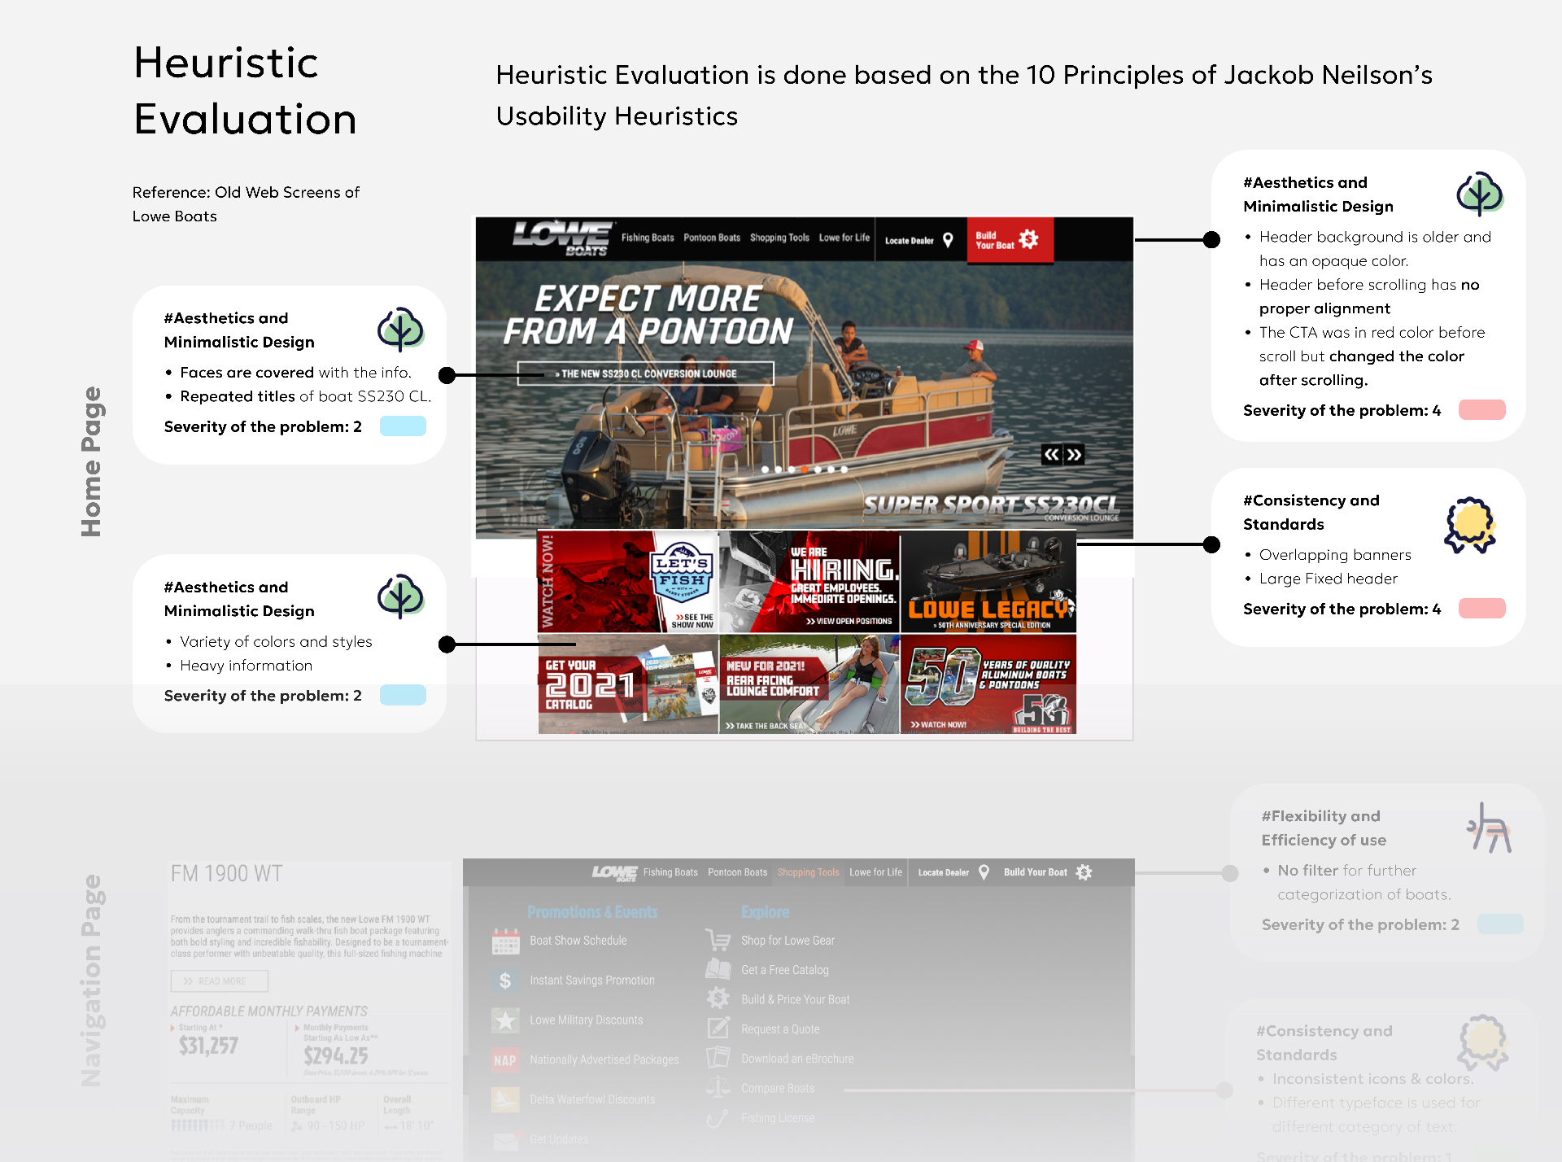Open Instant Savings Promotion link

click(x=592, y=981)
